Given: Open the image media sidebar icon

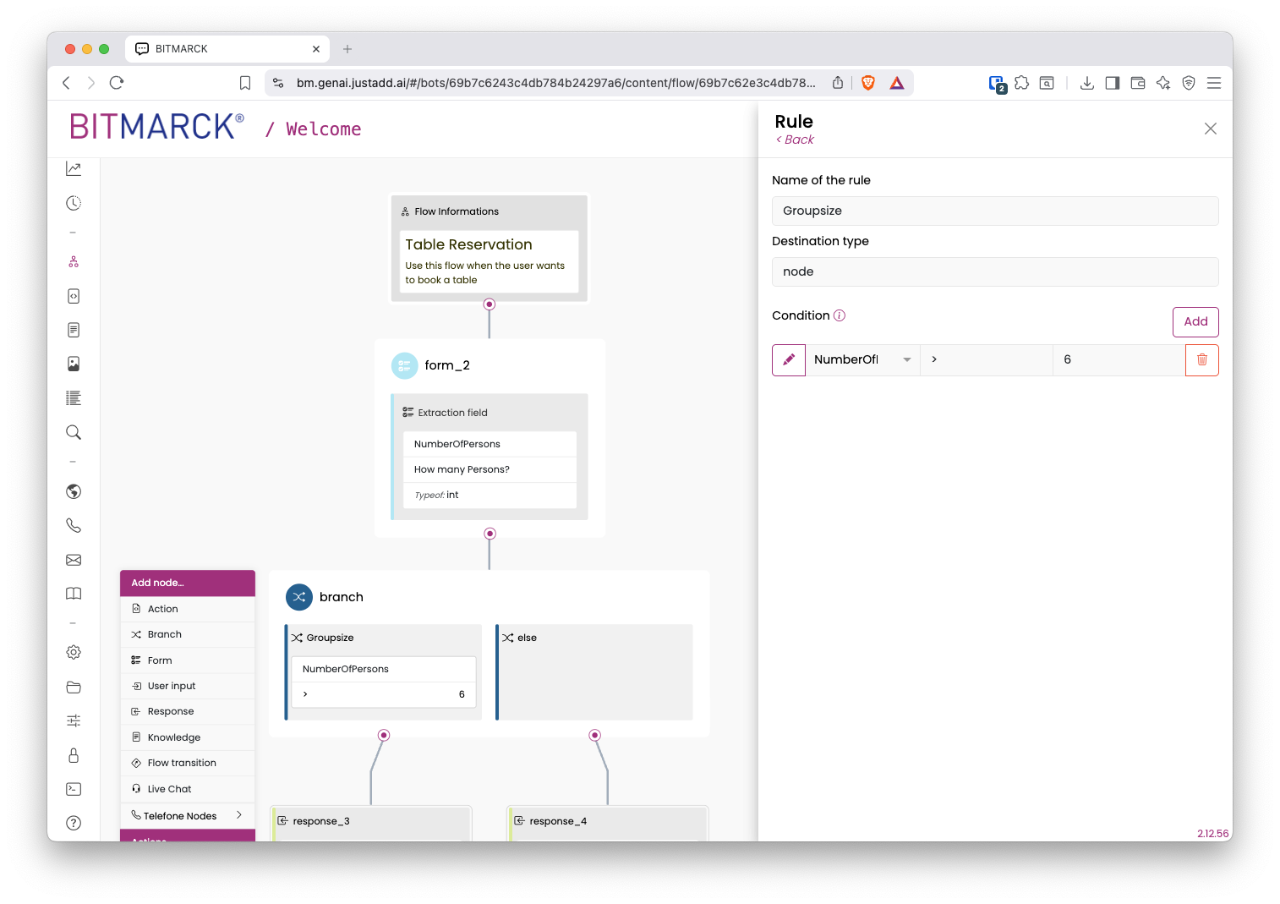Looking at the screenshot, I should [x=74, y=364].
